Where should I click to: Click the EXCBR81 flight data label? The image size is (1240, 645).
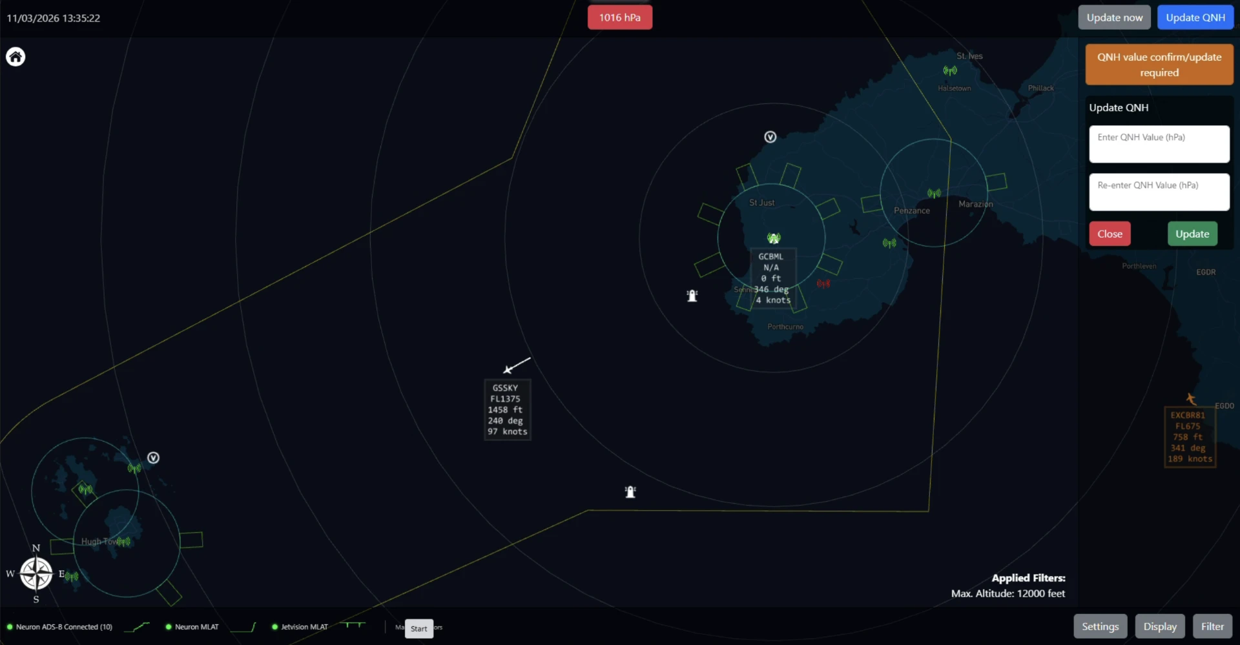tap(1190, 437)
